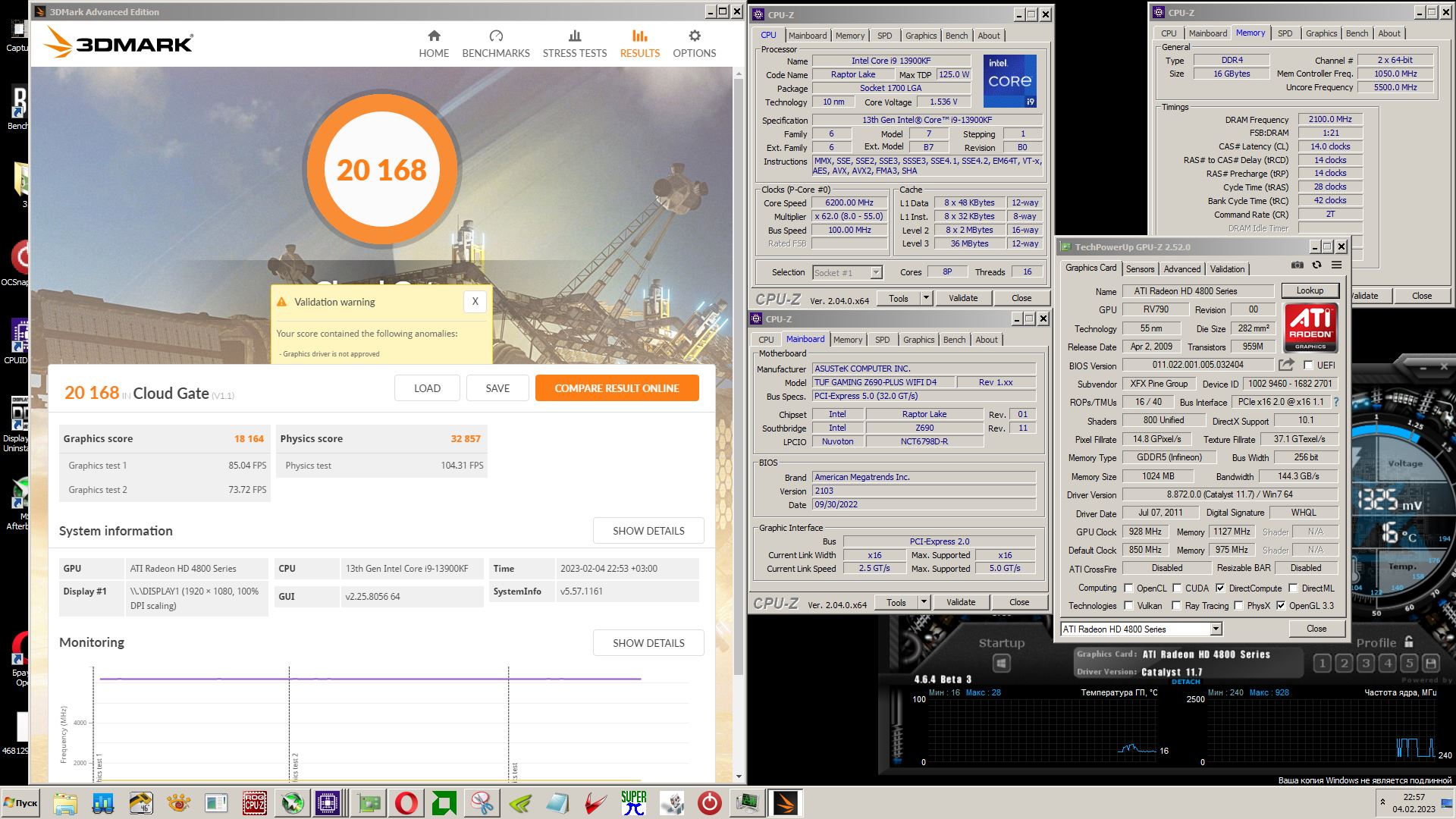This screenshot has height=819, width=1456.
Task: Click the Intel Core i9 logo in CPU-Z
Action: (1010, 81)
